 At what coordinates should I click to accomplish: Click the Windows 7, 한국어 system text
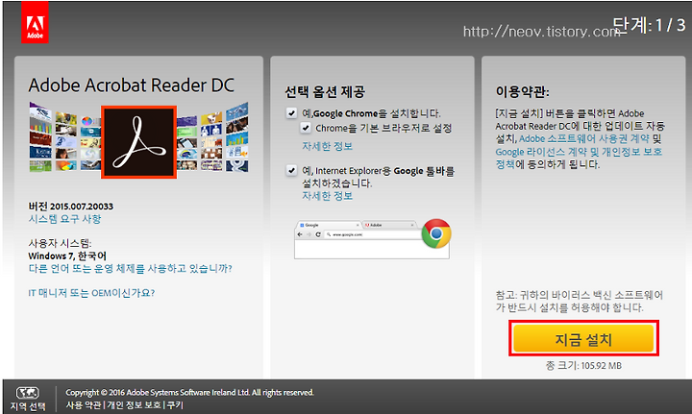pyautogui.click(x=67, y=256)
